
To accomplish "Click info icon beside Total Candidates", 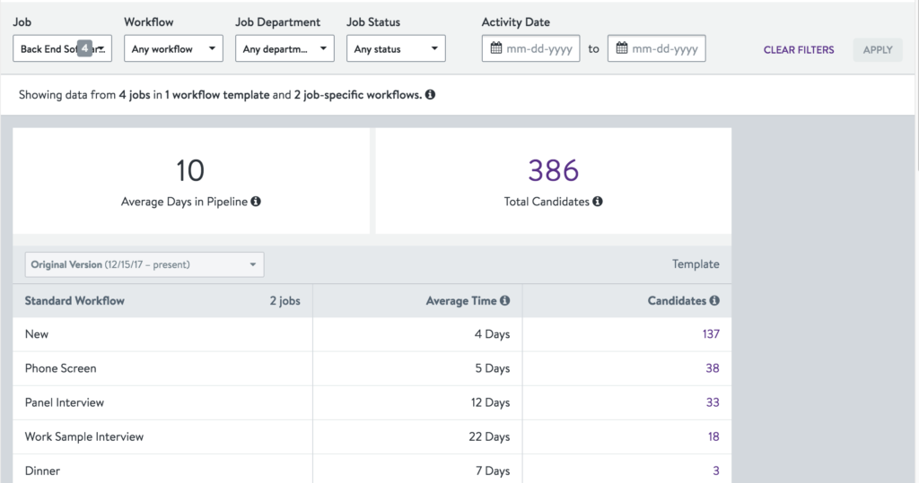I will click(597, 202).
